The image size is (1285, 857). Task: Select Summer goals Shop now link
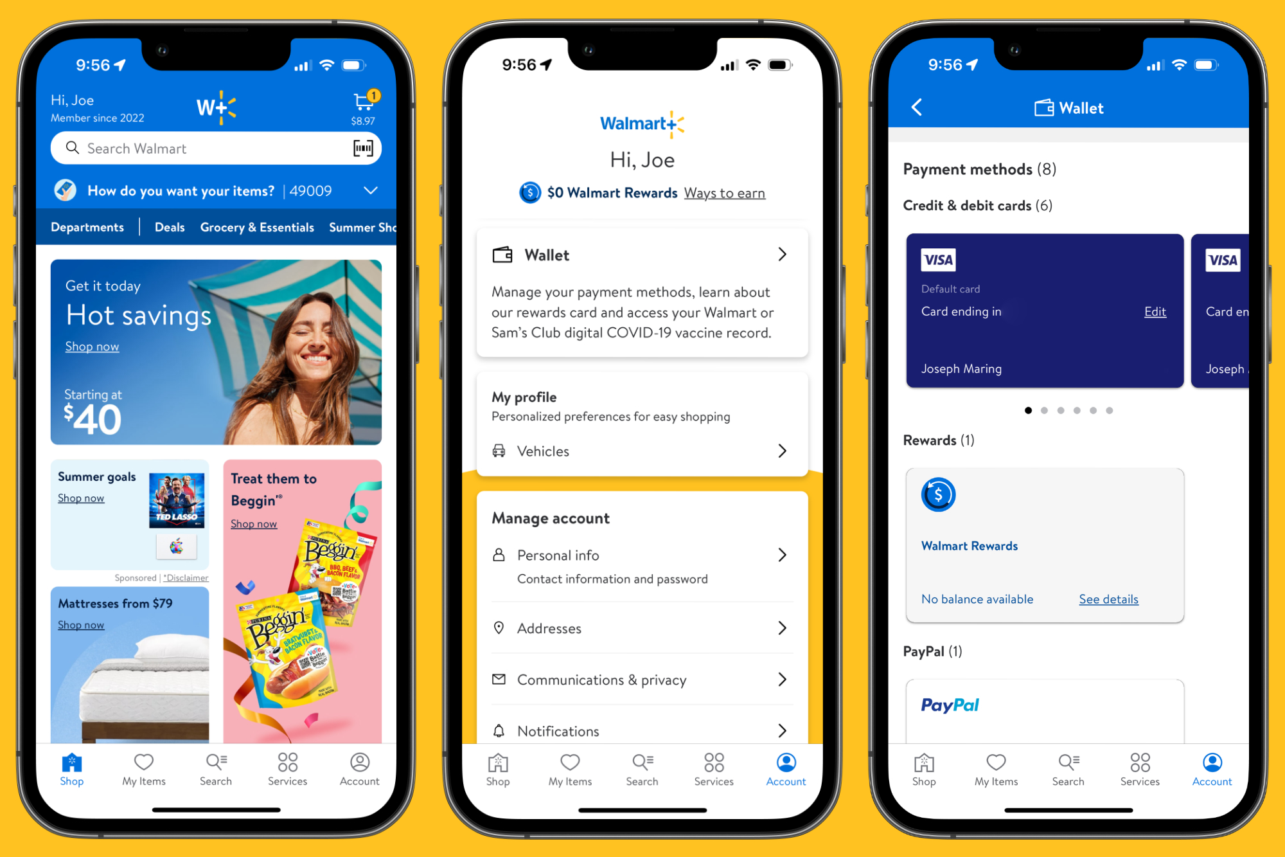(80, 498)
